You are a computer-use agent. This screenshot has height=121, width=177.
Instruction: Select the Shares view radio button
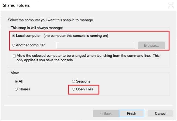(x=16, y=89)
